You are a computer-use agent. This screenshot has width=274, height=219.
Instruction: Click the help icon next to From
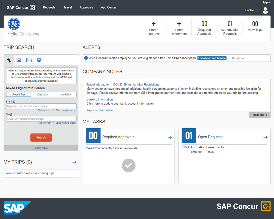coord(14,102)
